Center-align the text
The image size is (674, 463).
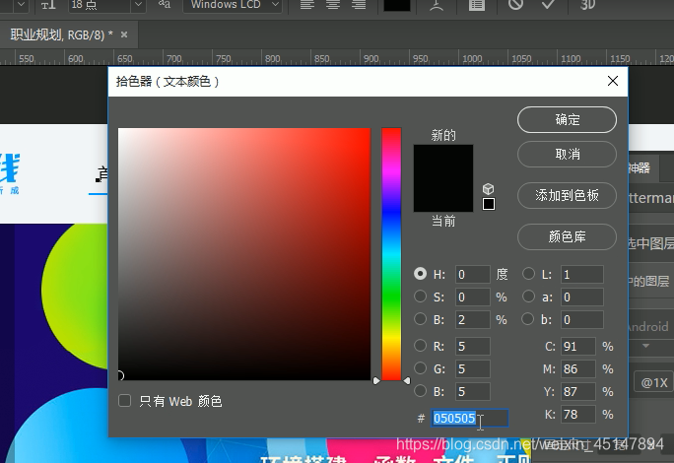click(x=333, y=5)
